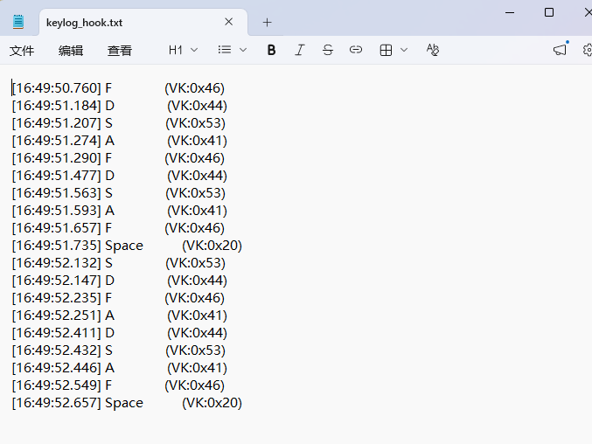Image resolution: width=592 pixels, height=444 pixels.
Task: Click the Space line at 16:49:51.735
Action: coord(127,246)
